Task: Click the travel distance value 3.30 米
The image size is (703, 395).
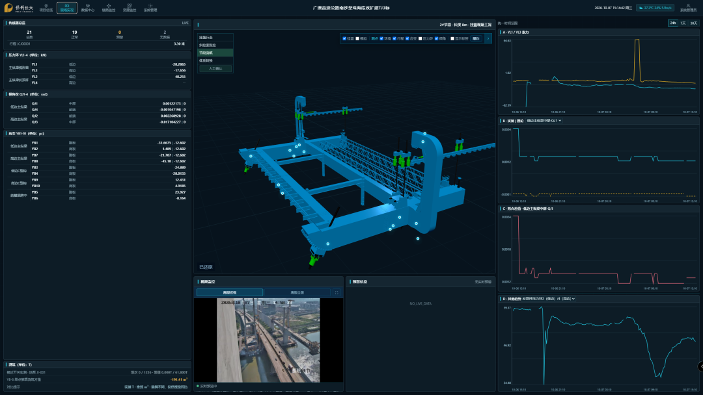Action: [x=180, y=44]
